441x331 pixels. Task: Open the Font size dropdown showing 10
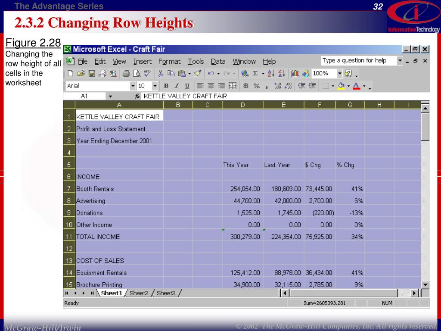[155, 86]
